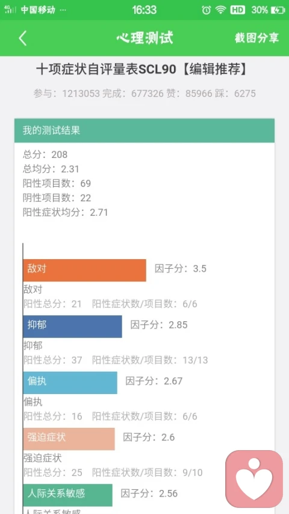This screenshot has width=289, height=514.
Task: Tap the SCL90 test title text
Action: 141,69
